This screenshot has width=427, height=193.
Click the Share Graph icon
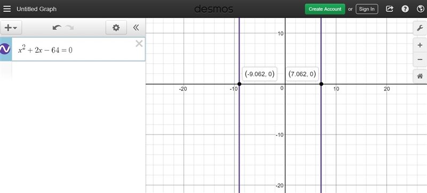390,9
